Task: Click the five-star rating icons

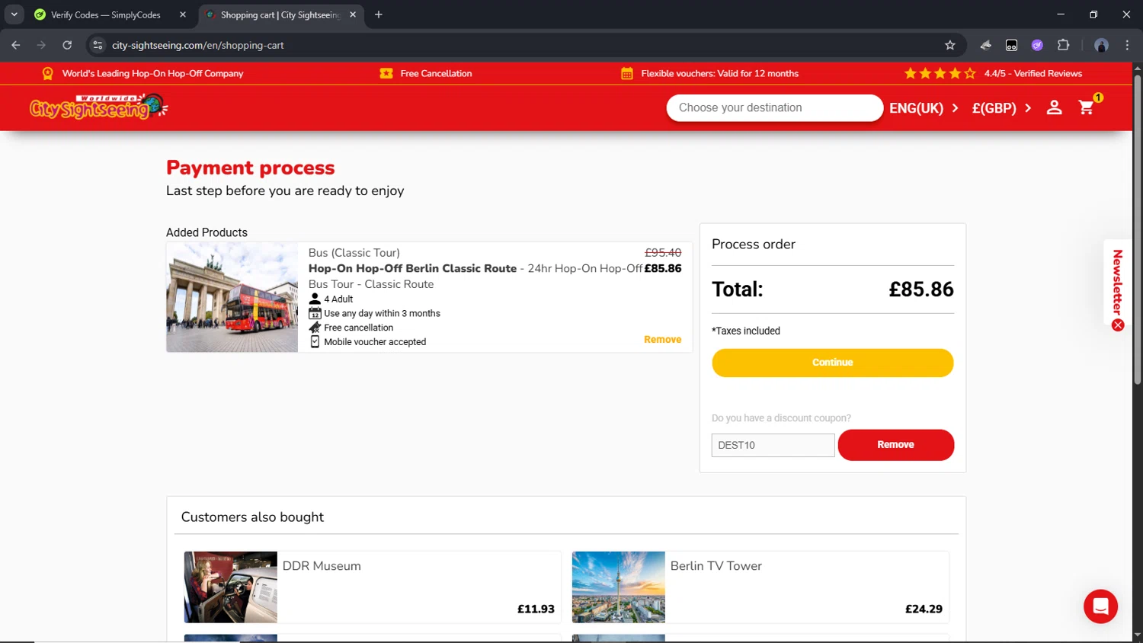Action: pos(940,73)
